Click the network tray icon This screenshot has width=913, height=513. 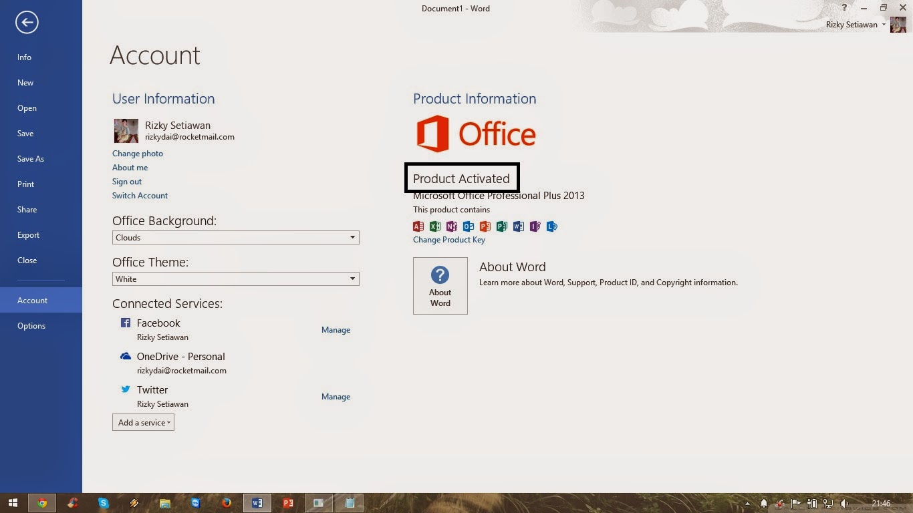[829, 504]
